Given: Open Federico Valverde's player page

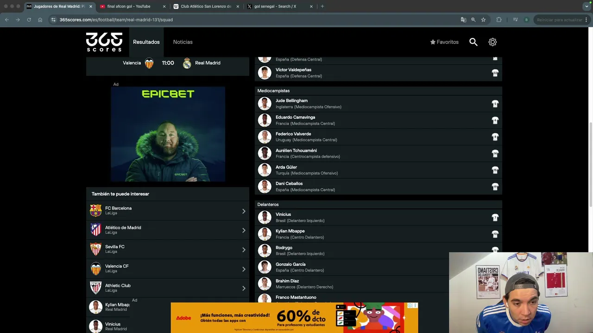Looking at the screenshot, I should [379, 137].
